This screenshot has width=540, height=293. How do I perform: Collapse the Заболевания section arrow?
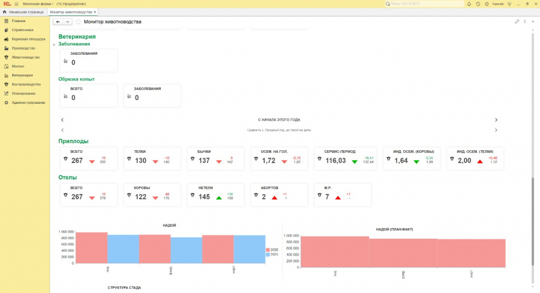coord(54,45)
